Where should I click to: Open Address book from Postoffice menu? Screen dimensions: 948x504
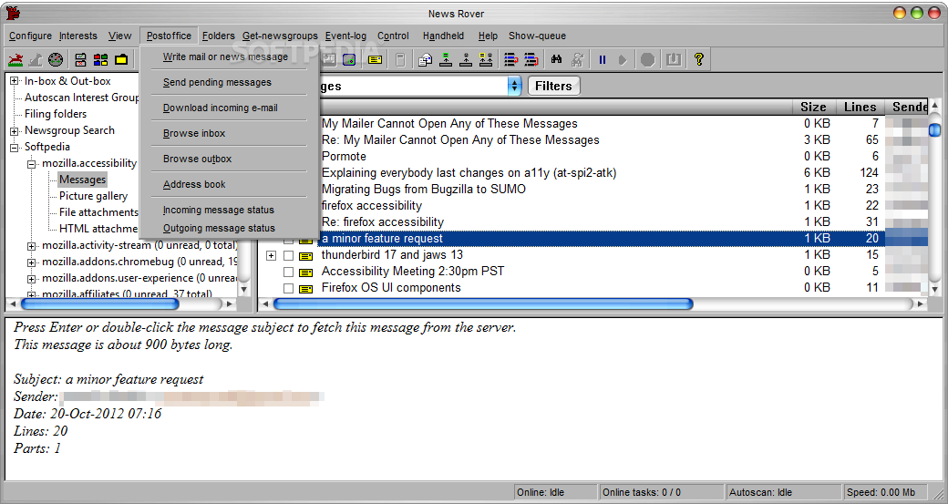click(193, 184)
